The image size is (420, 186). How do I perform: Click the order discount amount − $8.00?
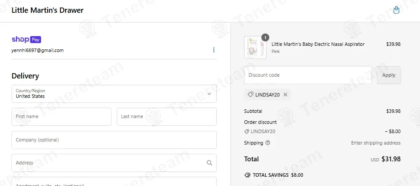pyautogui.click(x=393, y=132)
